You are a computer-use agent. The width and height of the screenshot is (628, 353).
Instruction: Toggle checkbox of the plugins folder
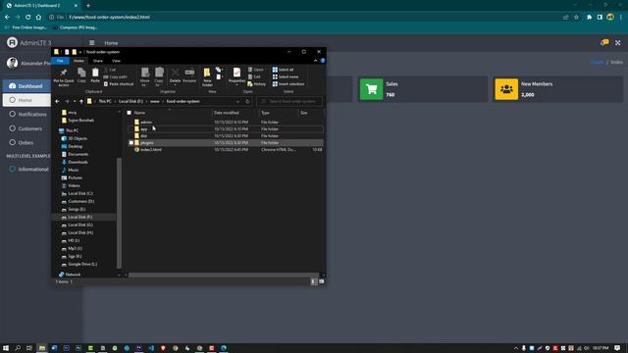tap(131, 143)
